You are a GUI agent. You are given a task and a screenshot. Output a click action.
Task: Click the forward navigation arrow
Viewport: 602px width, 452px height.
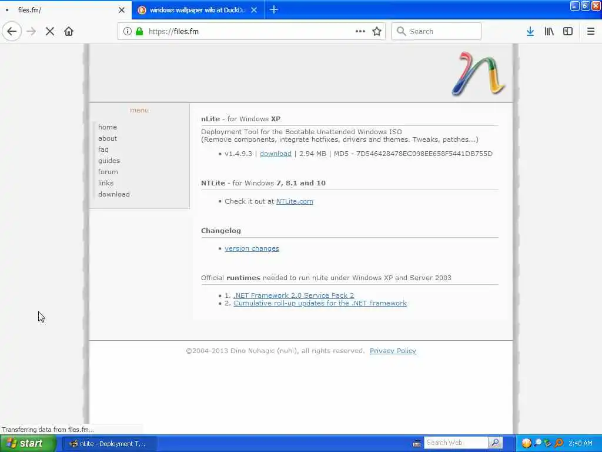click(x=32, y=32)
